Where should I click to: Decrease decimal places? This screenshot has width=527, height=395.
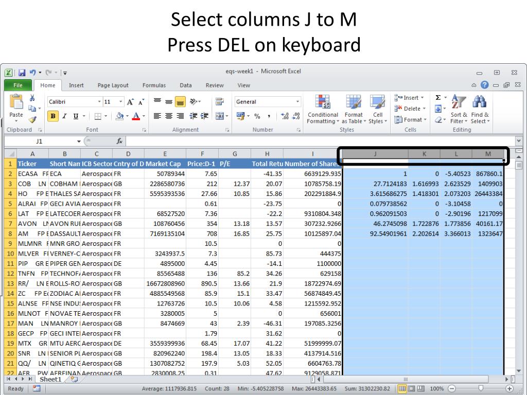click(x=296, y=116)
